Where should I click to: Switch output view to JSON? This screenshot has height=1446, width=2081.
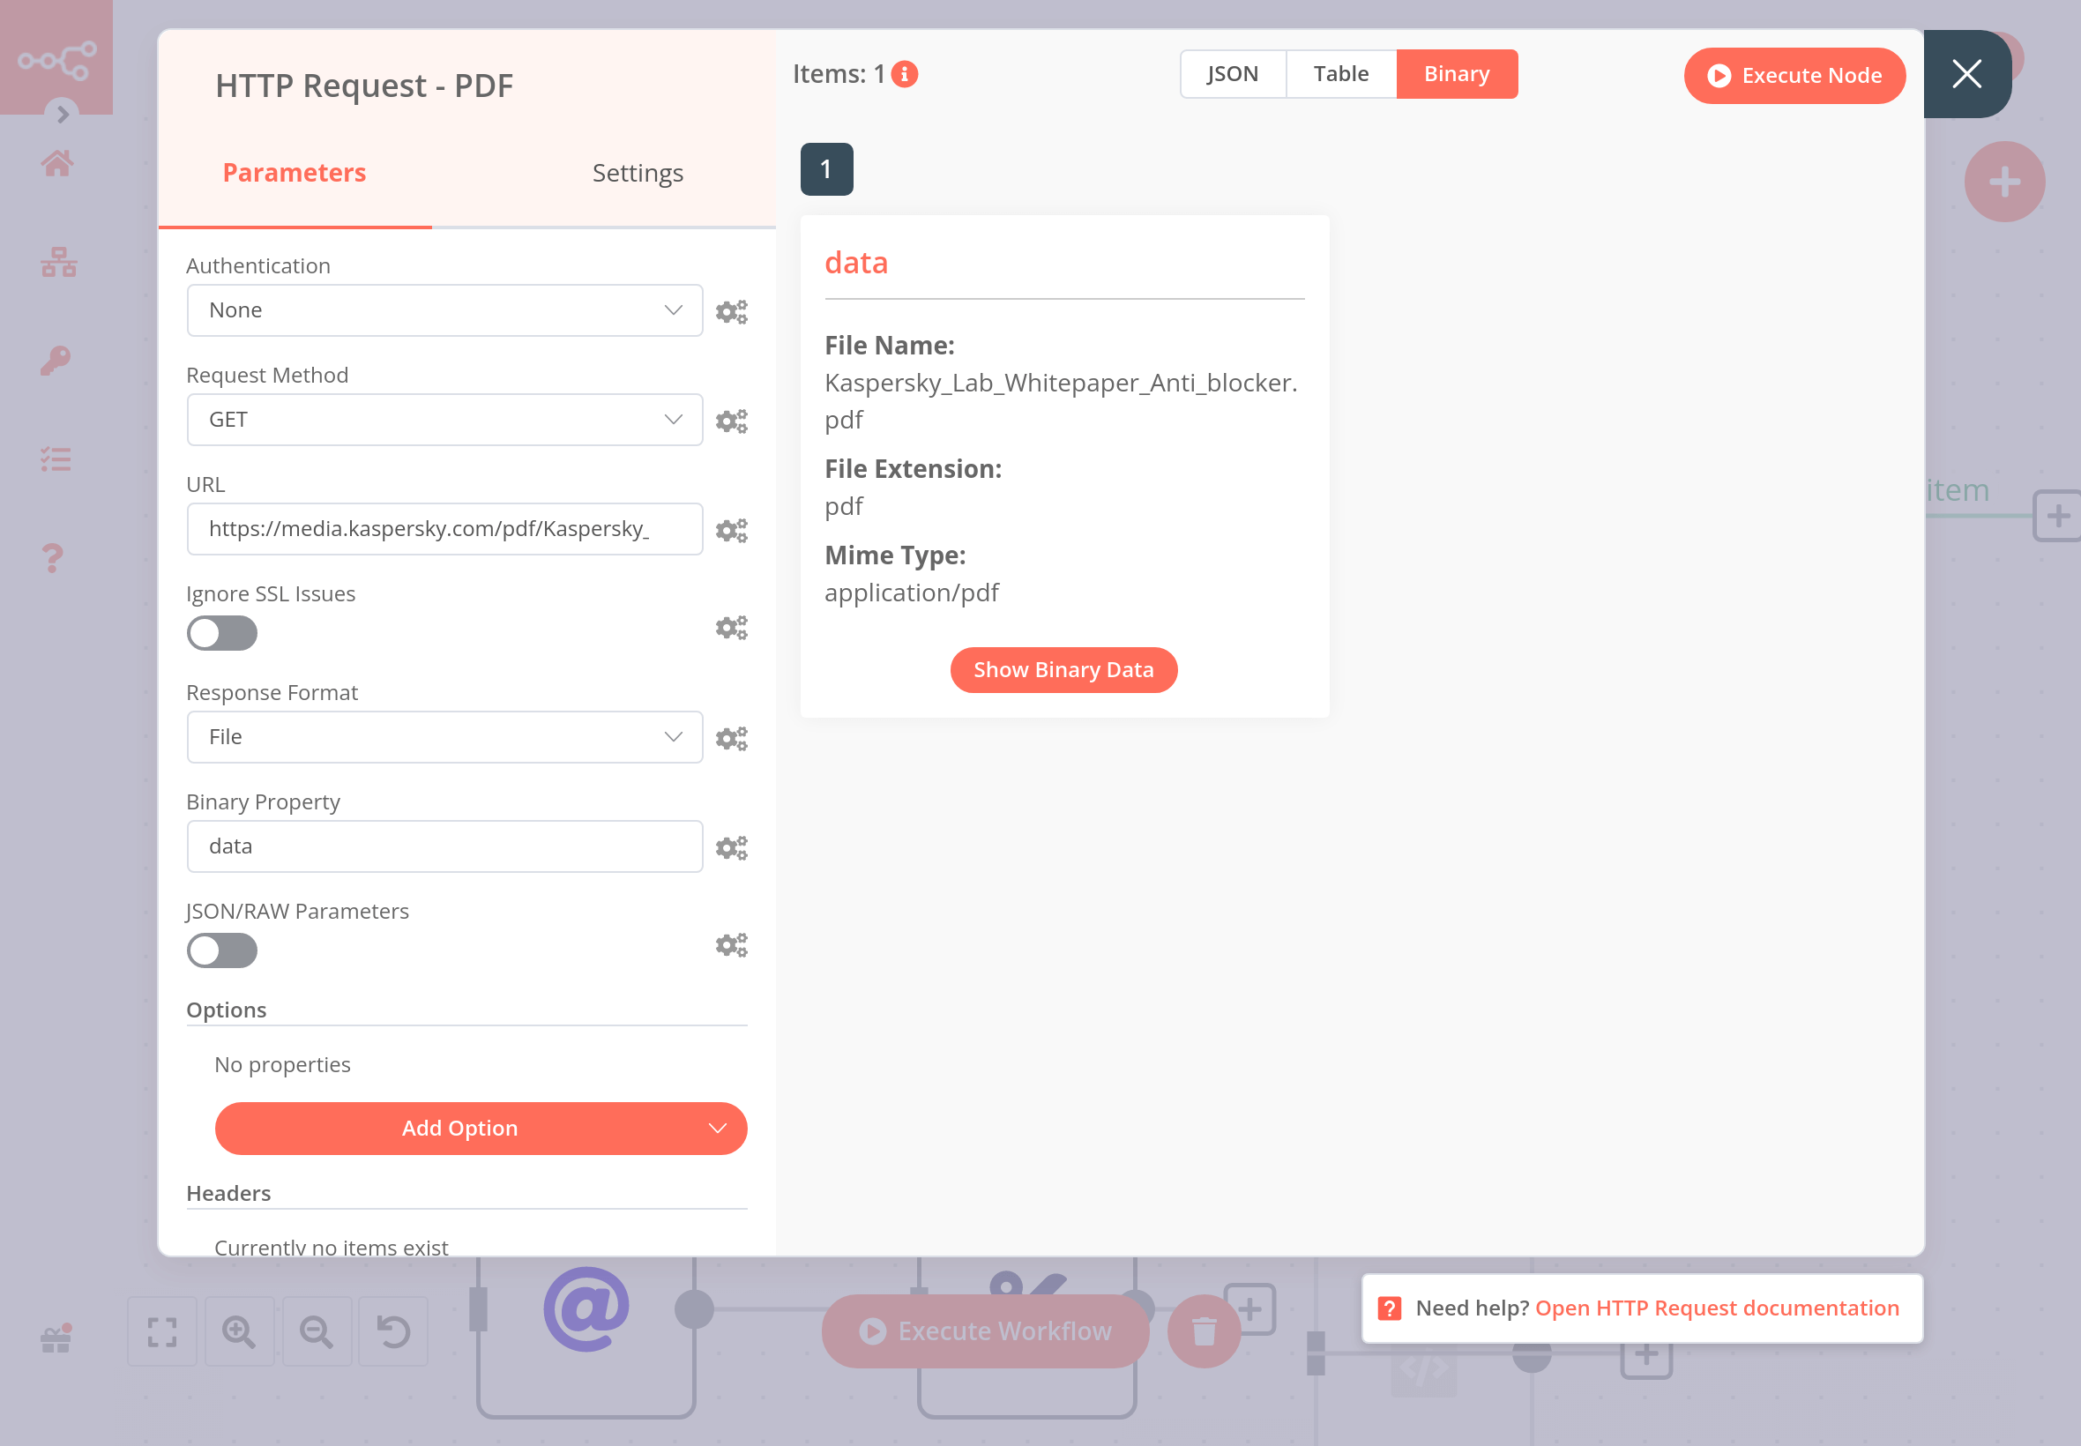tap(1232, 74)
